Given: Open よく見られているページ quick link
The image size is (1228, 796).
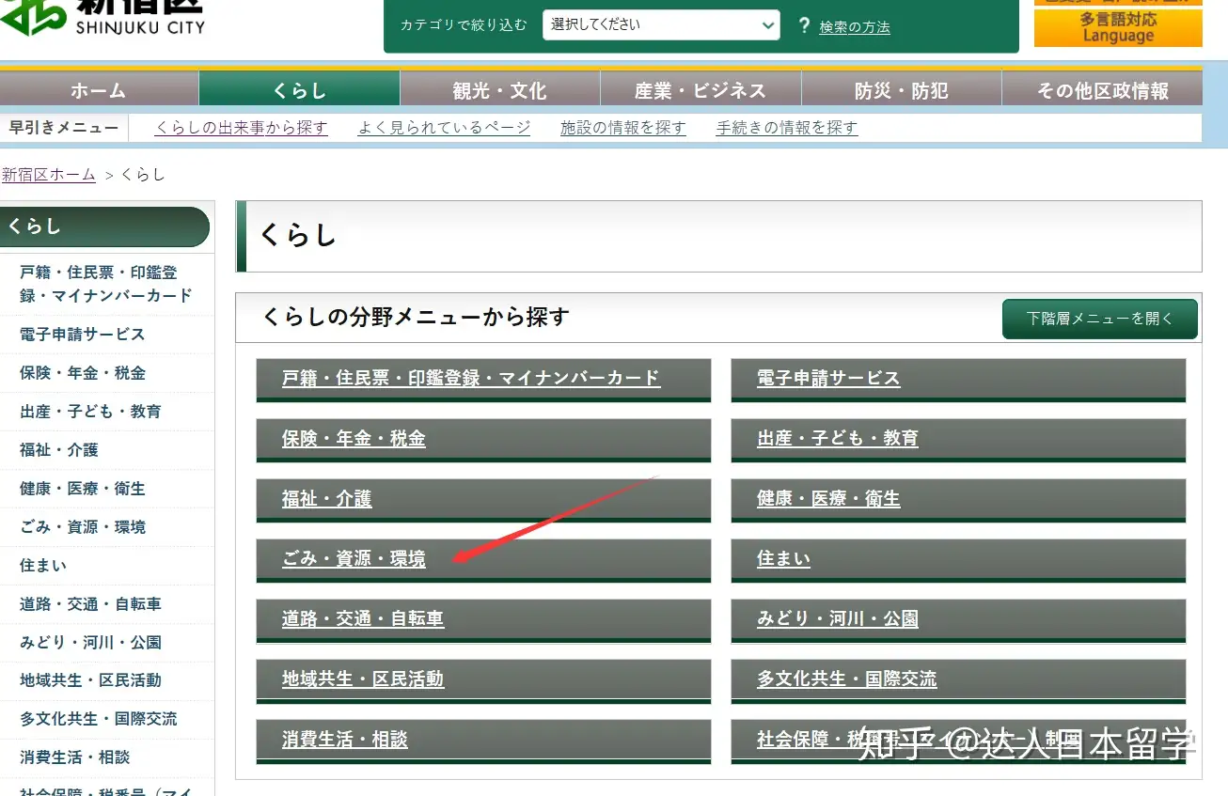Looking at the screenshot, I should [444, 128].
